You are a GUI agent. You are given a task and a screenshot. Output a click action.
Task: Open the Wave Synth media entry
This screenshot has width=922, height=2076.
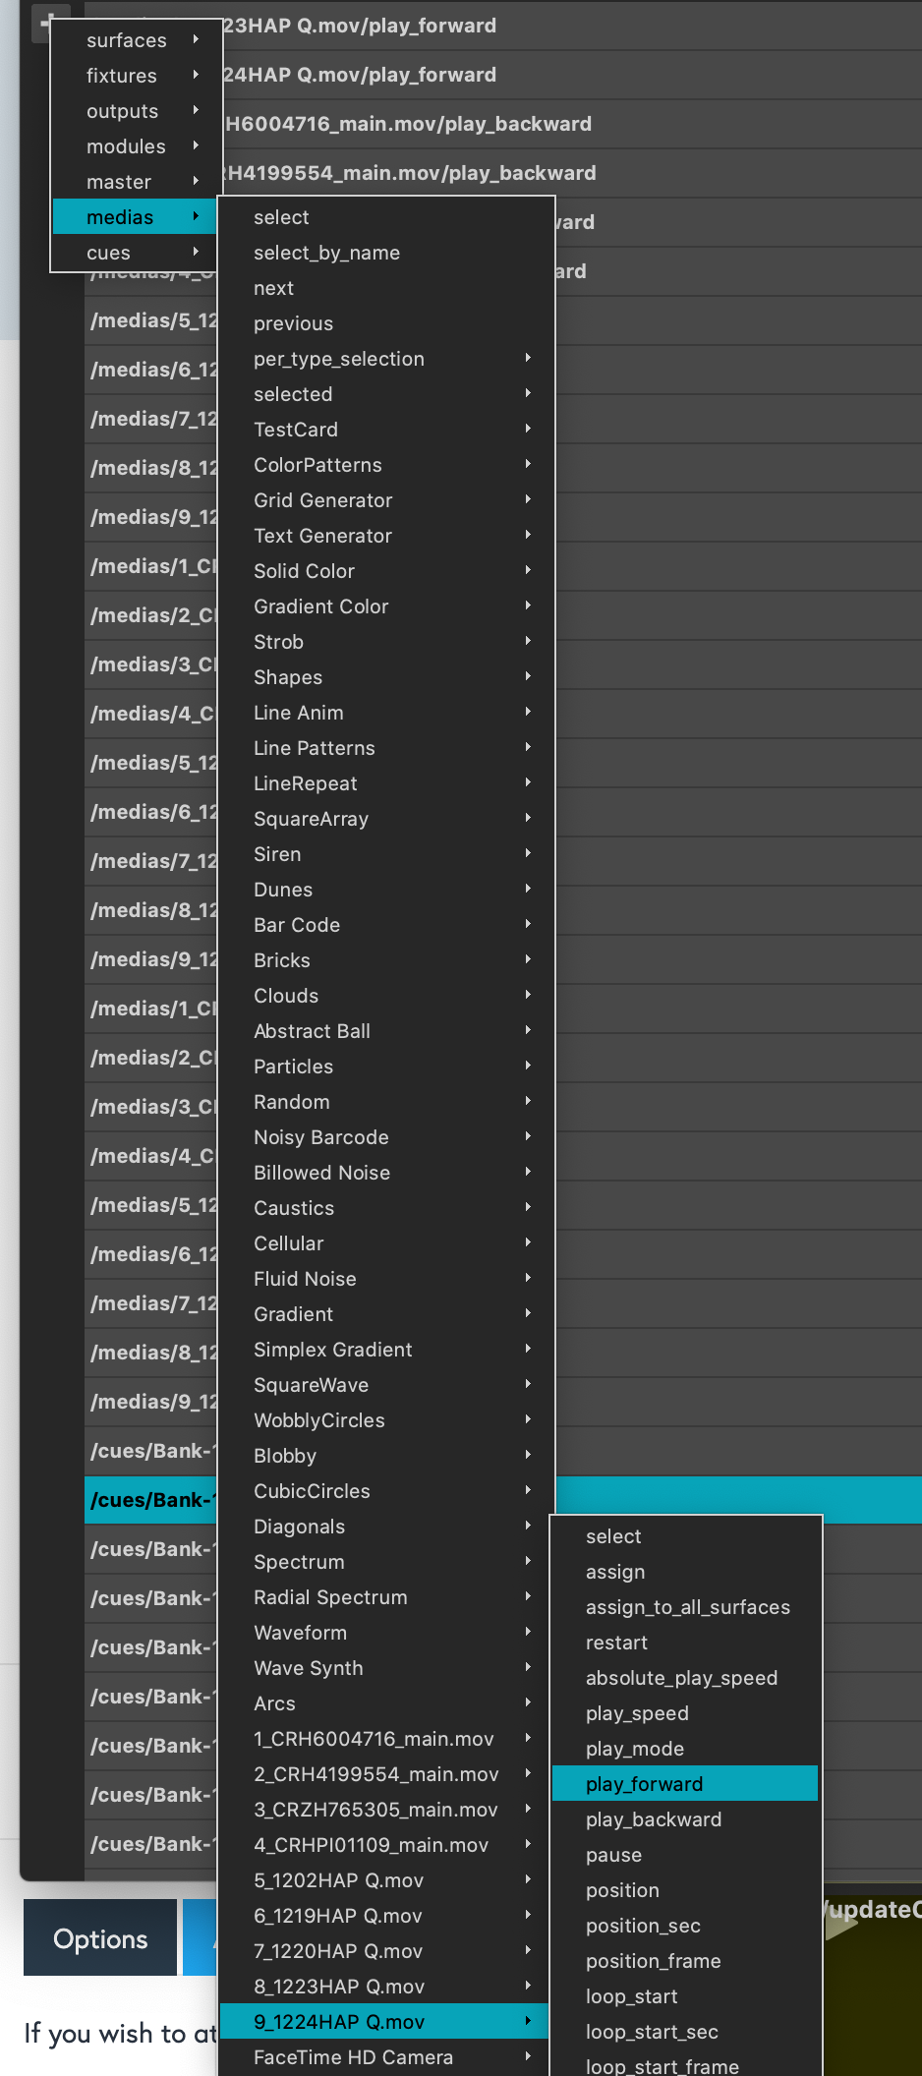pos(386,1668)
